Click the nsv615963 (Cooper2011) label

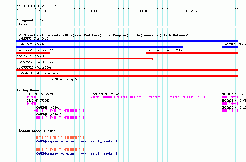164,50
